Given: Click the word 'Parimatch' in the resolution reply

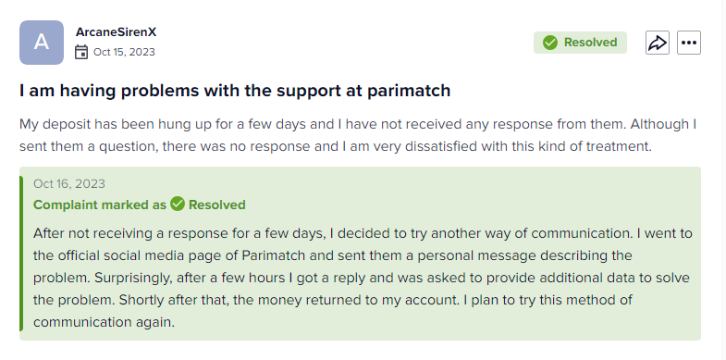Looking at the screenshot, I should (274, 255).
